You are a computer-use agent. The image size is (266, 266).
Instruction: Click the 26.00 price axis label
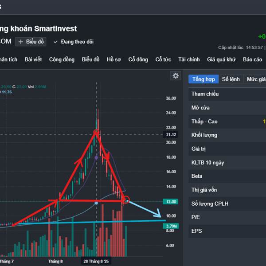[x=171, y=98]
